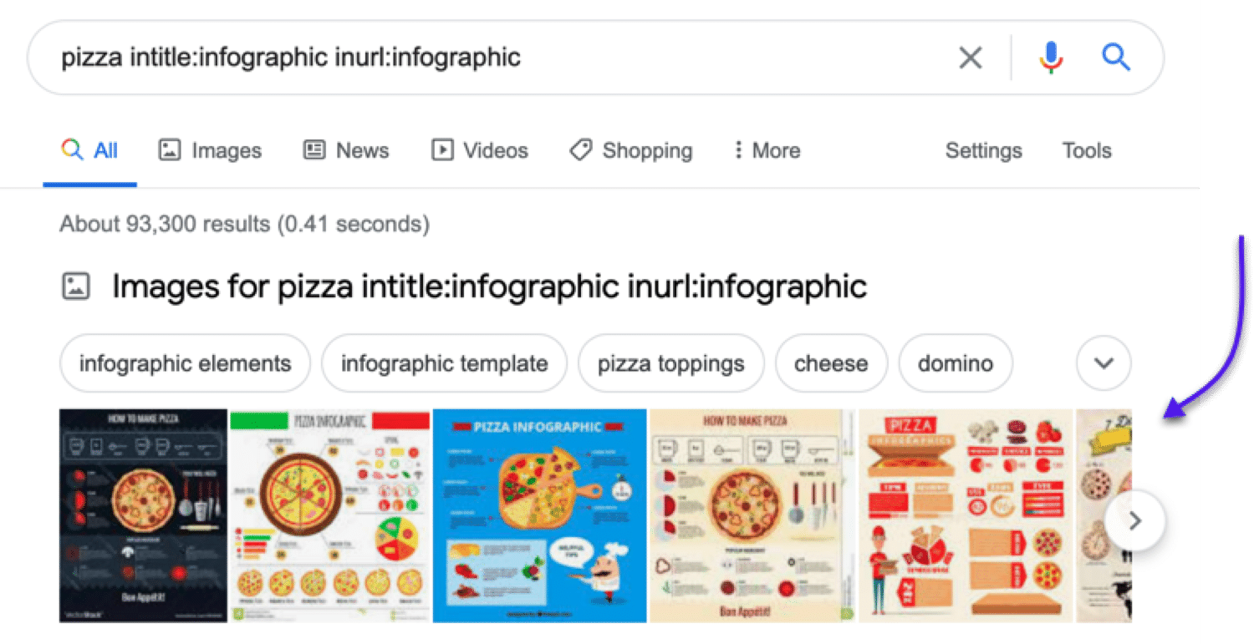Open the Settings menu
The image size is (1254, 644).
click(x=983, y=150)
